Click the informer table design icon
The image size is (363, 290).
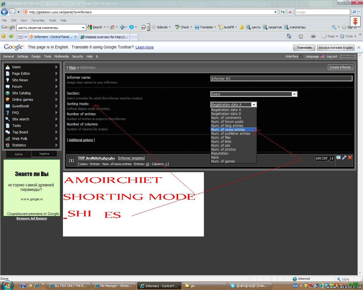click(338, 157)
